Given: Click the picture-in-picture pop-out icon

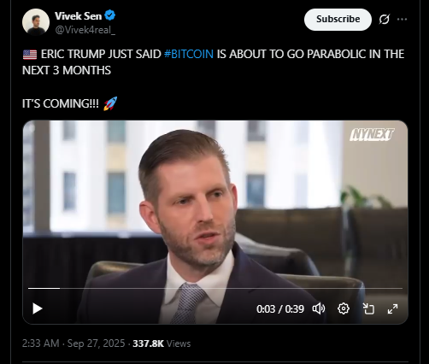Looking at the screenshot, I should coord(368,308).
